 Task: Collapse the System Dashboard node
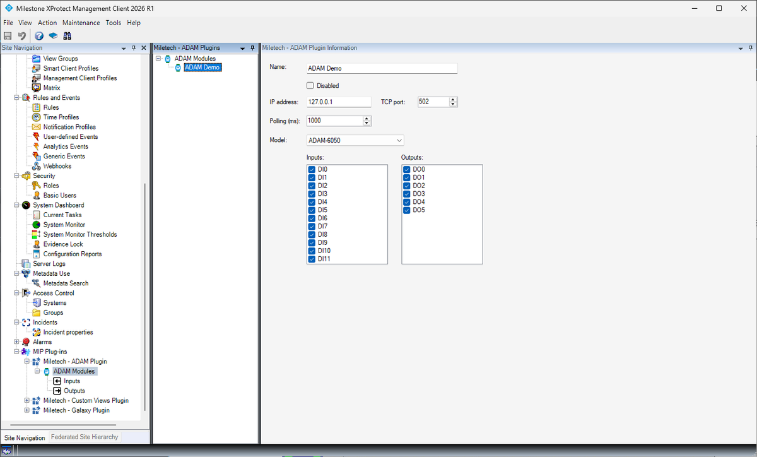[x=17, y=205]
